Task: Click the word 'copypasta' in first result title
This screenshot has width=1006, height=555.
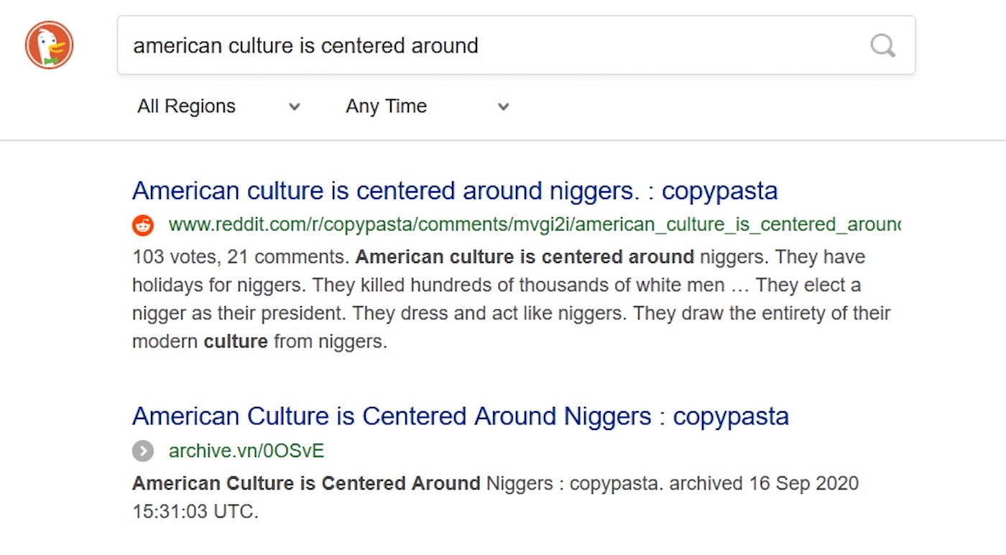Action: (719, 191)
